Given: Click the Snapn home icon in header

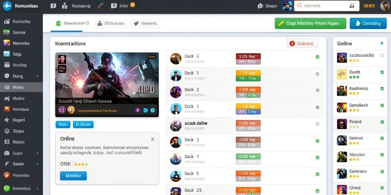Looking at the screenshot, I should click(260, 6).
